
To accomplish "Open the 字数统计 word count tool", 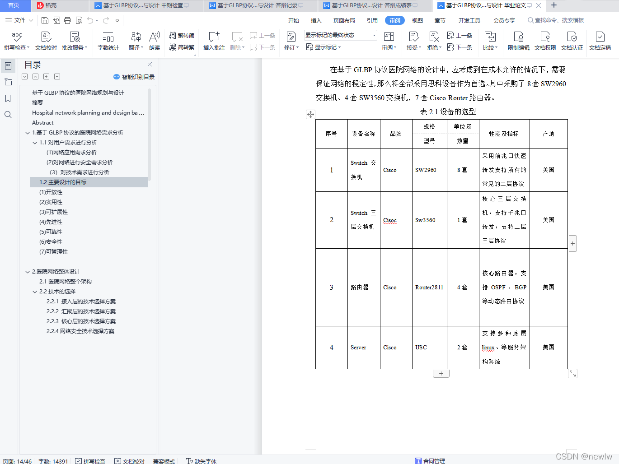I will (x=108, y=41).
